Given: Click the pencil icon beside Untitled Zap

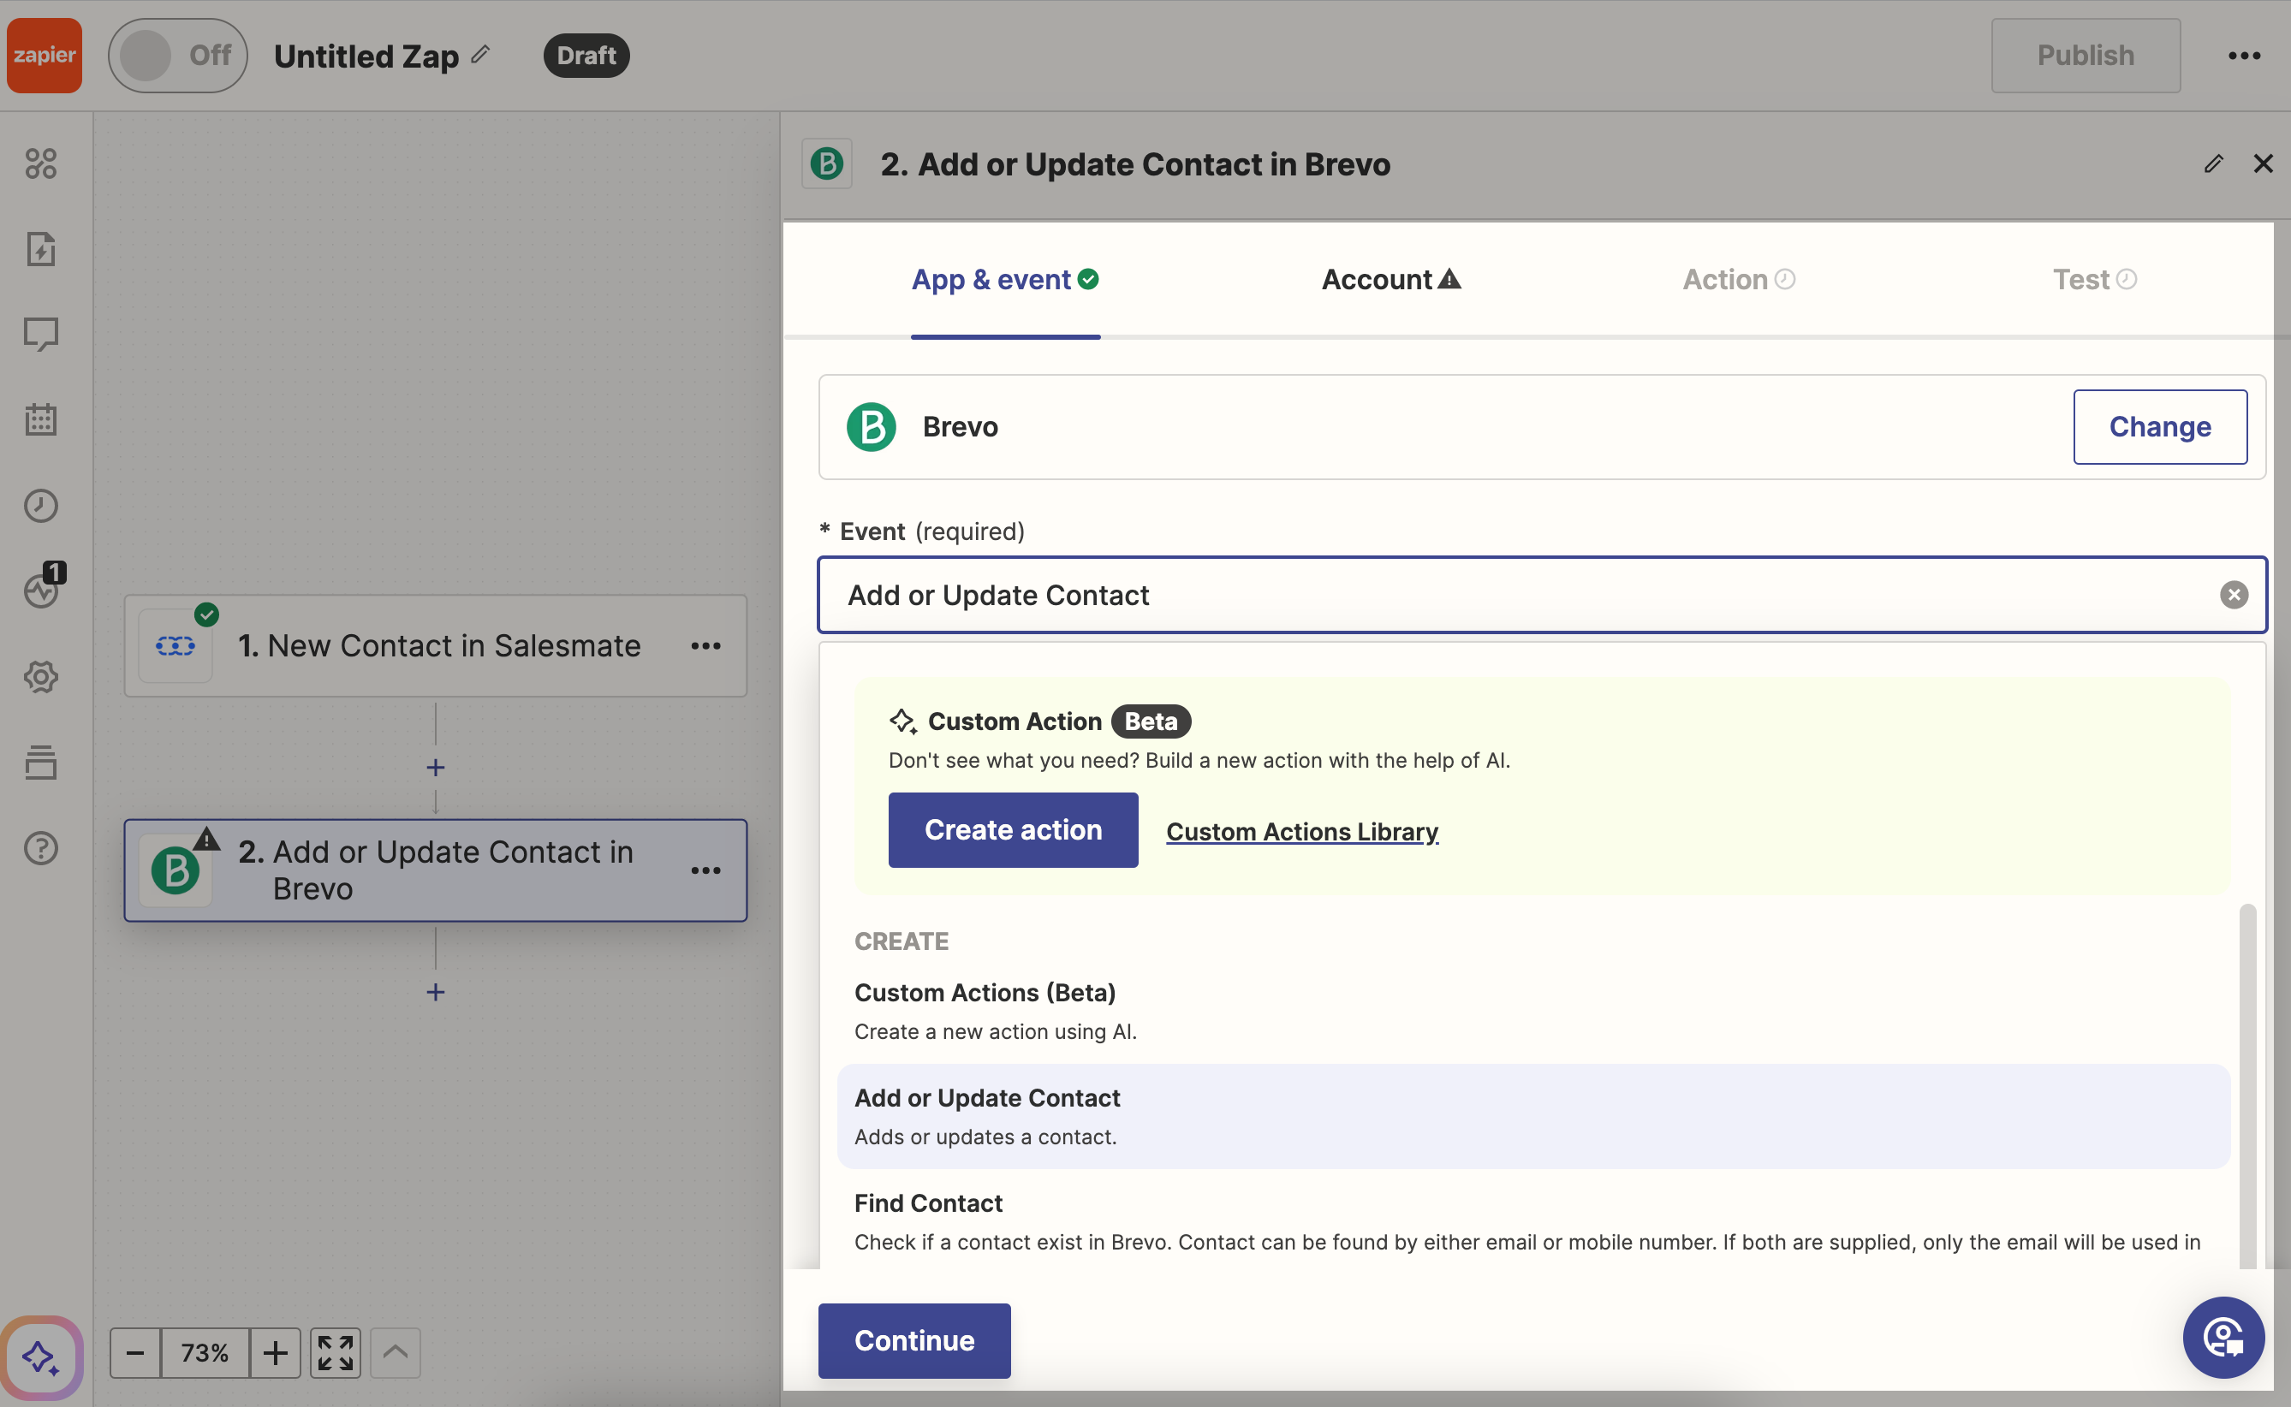Looking at the screenshot, I should pos(480,54).
